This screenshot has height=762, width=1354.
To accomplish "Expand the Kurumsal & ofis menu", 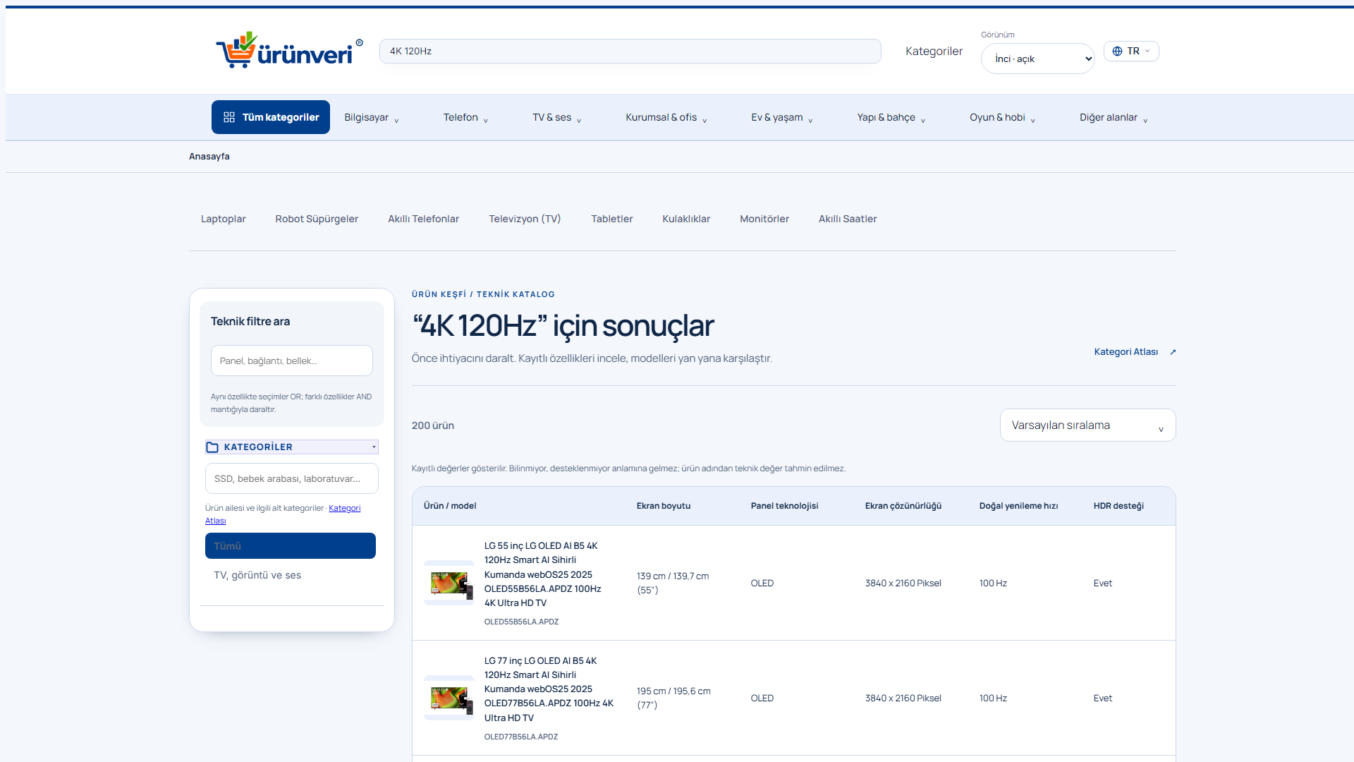I will coord(666,117).
